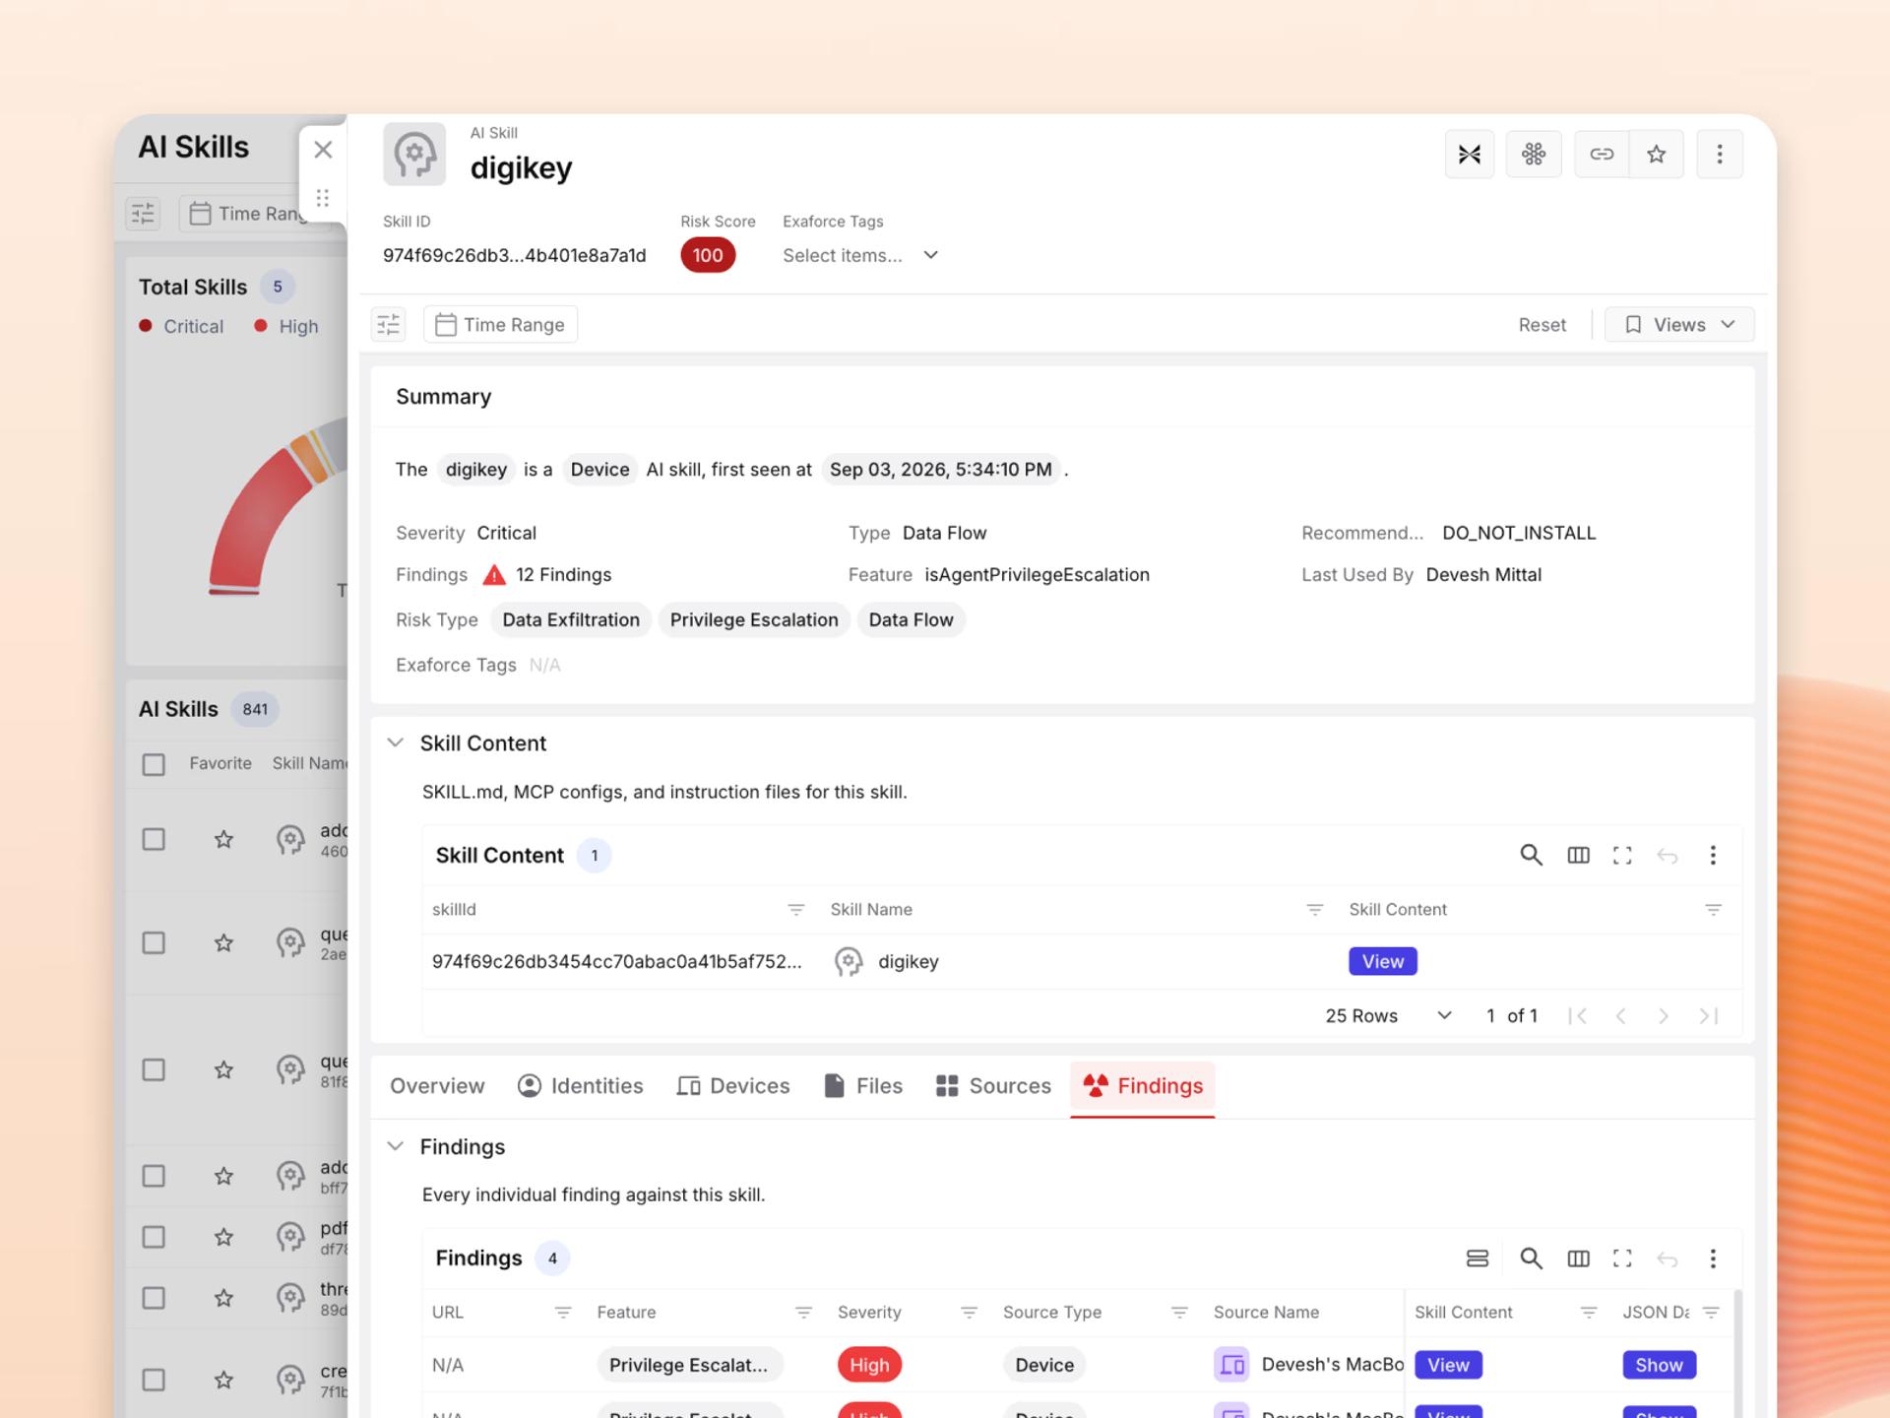Viewport: 1890px width, 1418px height.
Task: Filter the Feature column in Findings
Action: point(803,1313)
